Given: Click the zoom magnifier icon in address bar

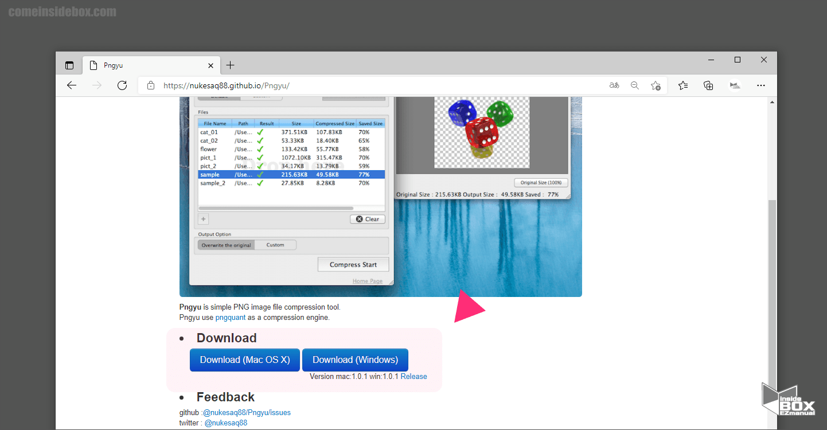Looking at the screenshot, I should coord(635,85).
